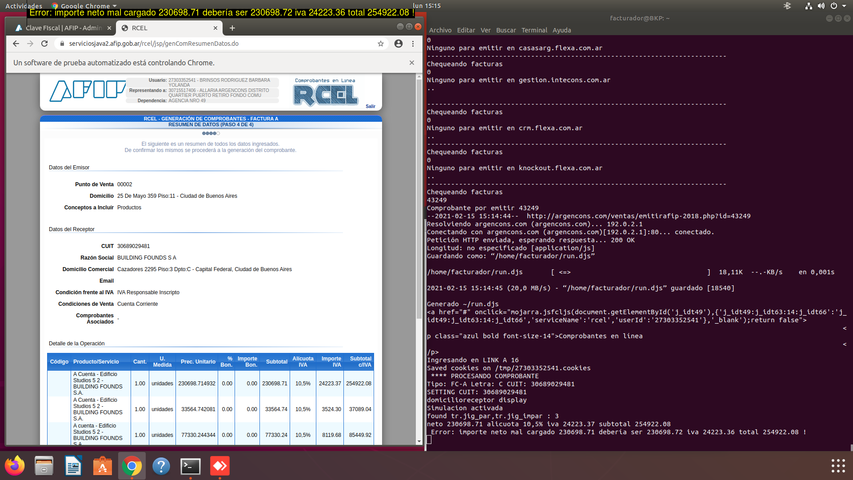The height and width of the screenshot is (480, 853).
Task: Minimize the terminal window
Action: point(829,18)
